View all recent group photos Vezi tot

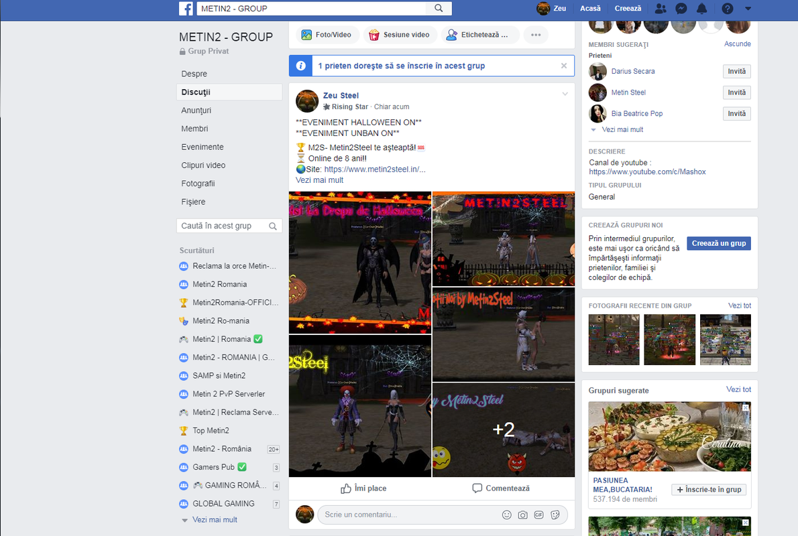pyautogui.click(x=740, y=306)
